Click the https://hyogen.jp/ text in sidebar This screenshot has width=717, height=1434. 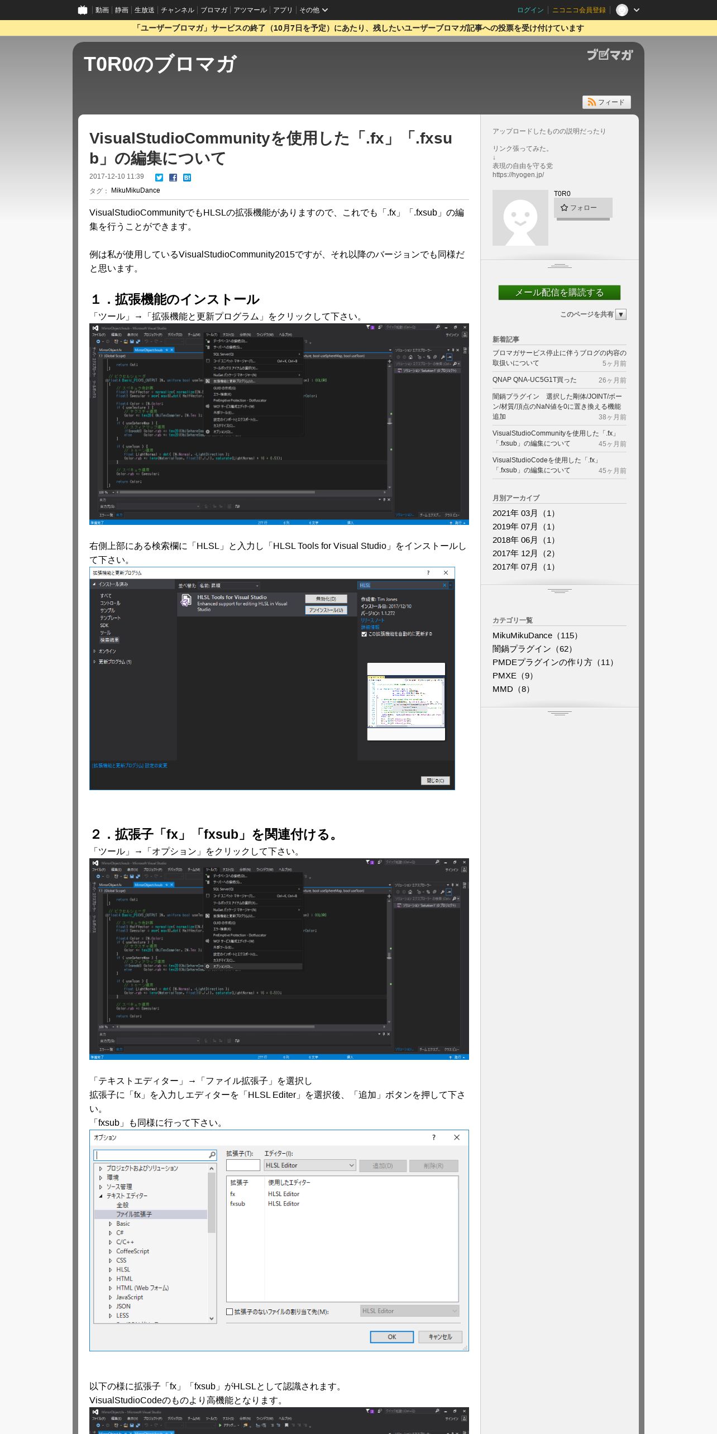coord(518,175)
